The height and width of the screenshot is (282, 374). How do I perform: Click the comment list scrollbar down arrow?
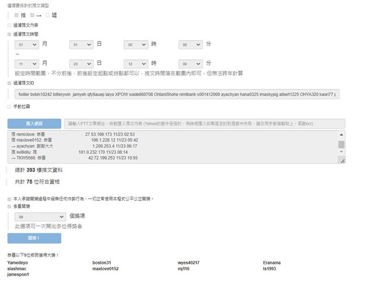click(341, 154)
